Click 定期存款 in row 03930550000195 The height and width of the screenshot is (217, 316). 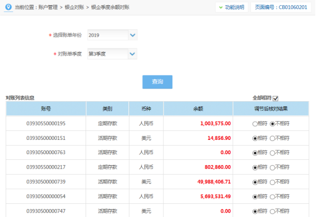[x=107, y=123]
